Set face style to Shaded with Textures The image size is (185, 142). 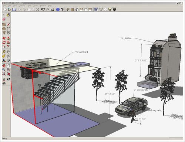tap(114, 9)
